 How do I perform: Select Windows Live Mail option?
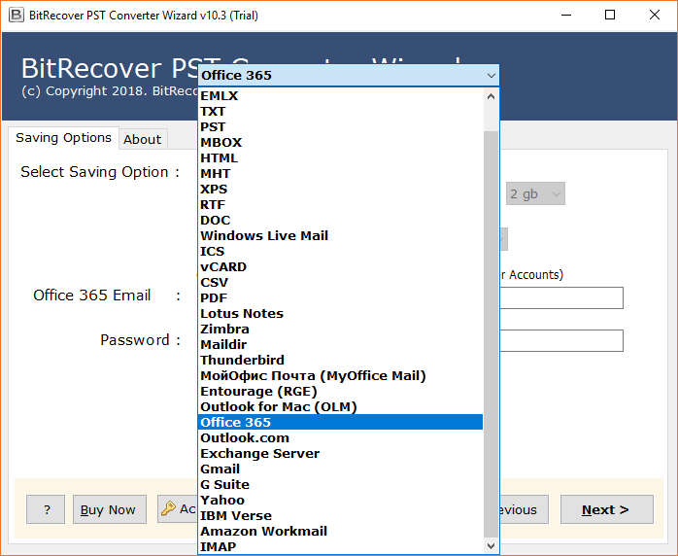(340, 236)
